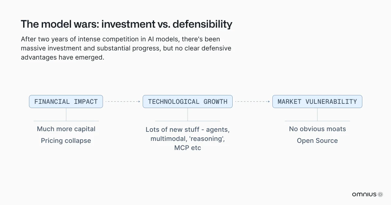The image size is (391, 205).
Task: Click connector line beneath TECHNOLOGICAL GROWTH box
Action: click(188, 115)
